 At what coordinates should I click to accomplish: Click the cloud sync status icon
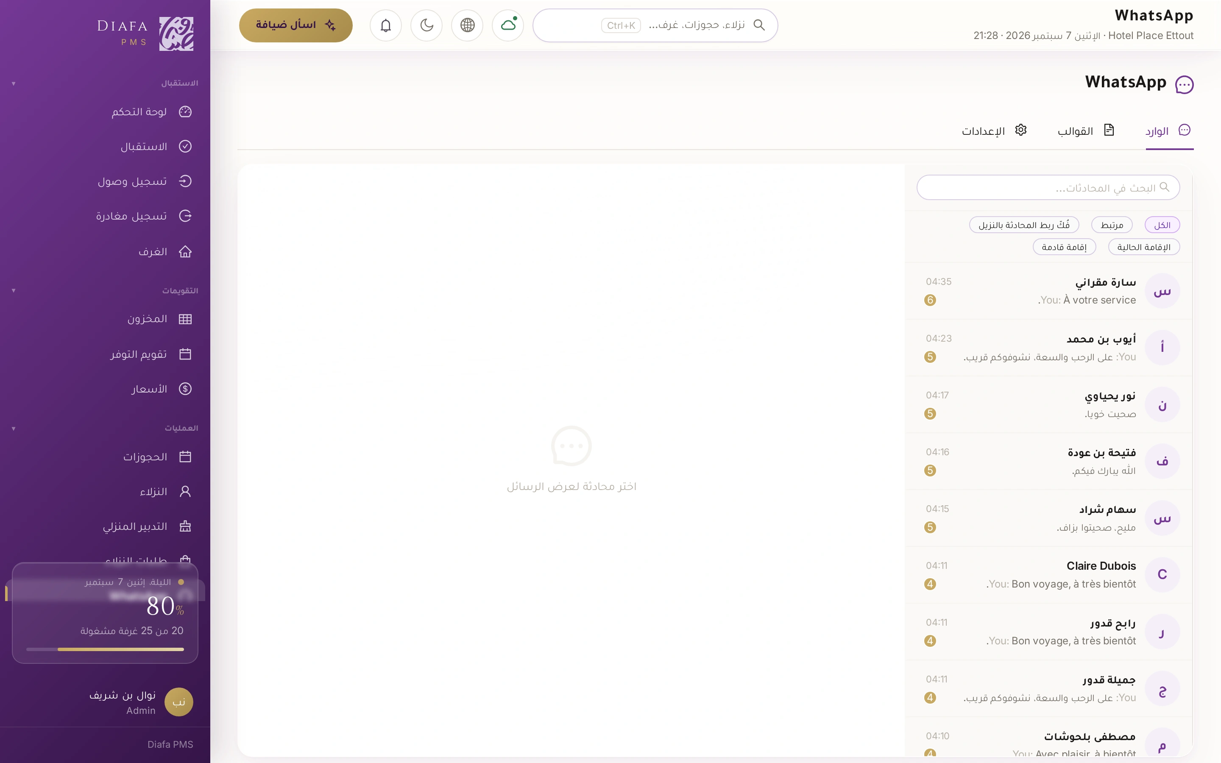(507, 25)
